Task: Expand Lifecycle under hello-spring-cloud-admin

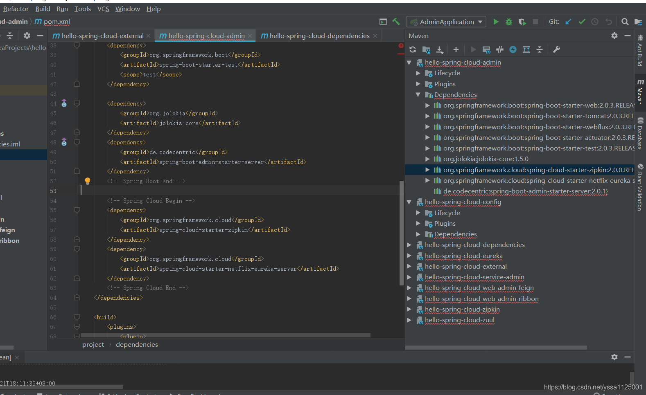Action: click(418, 73)
